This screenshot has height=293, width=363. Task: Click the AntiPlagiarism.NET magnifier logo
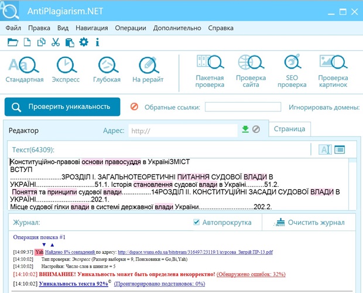(10, 11)
